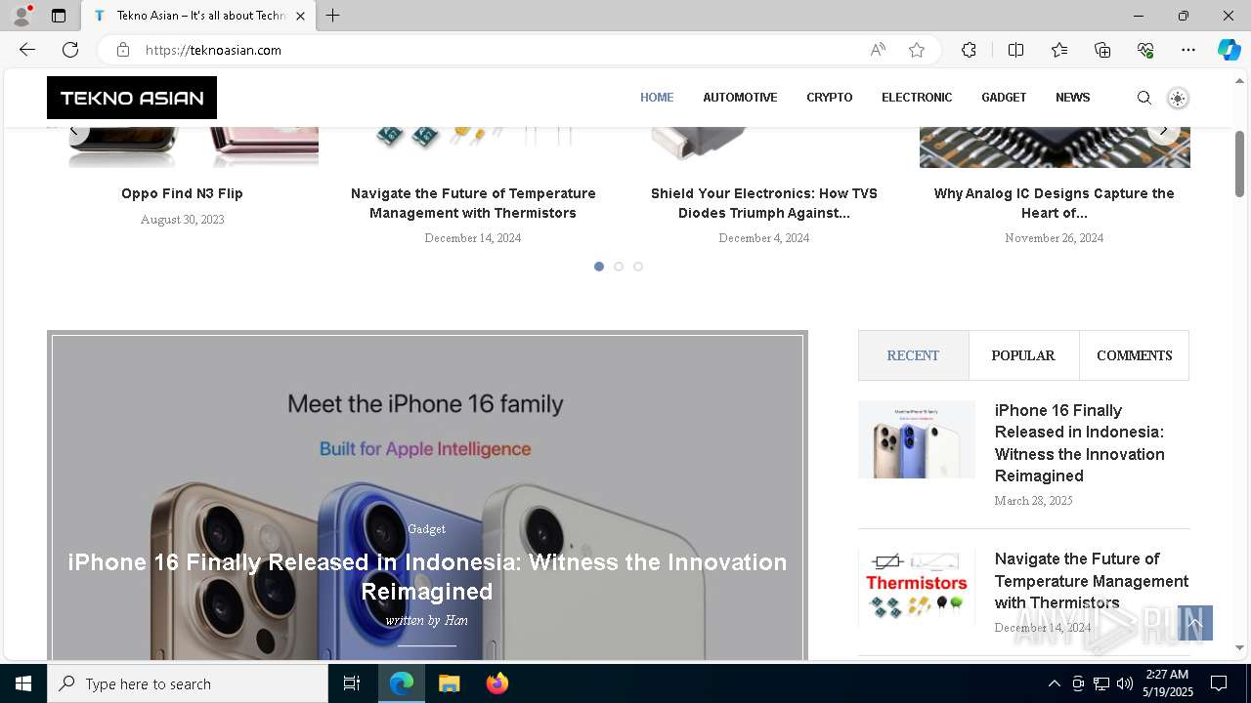
Task: Click Thermistors sidebar thumbnail
Action: [x=917, y=587]
